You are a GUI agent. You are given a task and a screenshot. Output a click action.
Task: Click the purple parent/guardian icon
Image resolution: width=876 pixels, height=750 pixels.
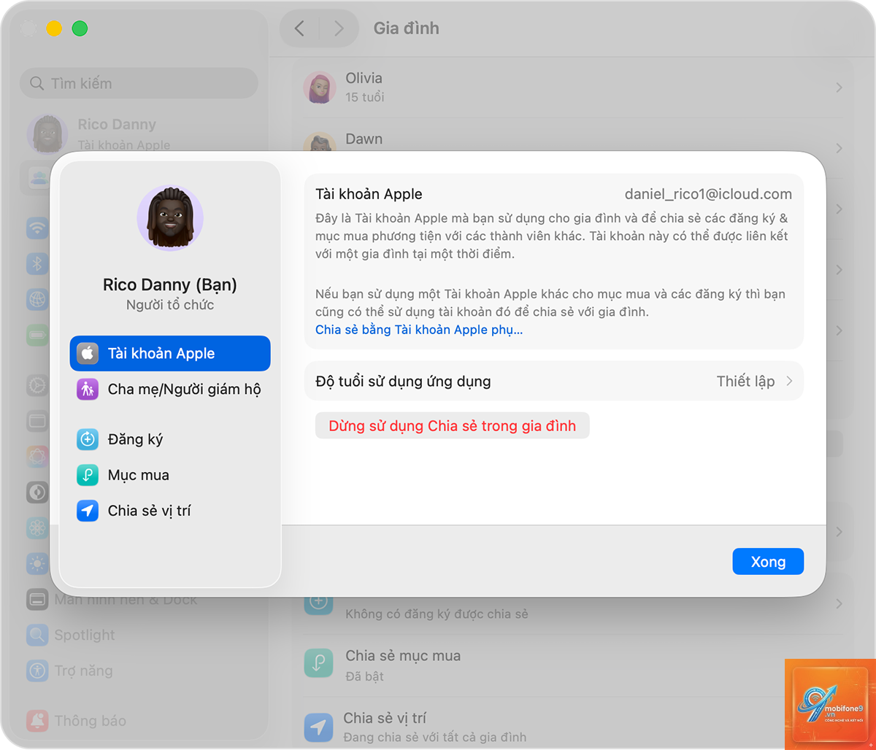(x=88, y=389)
